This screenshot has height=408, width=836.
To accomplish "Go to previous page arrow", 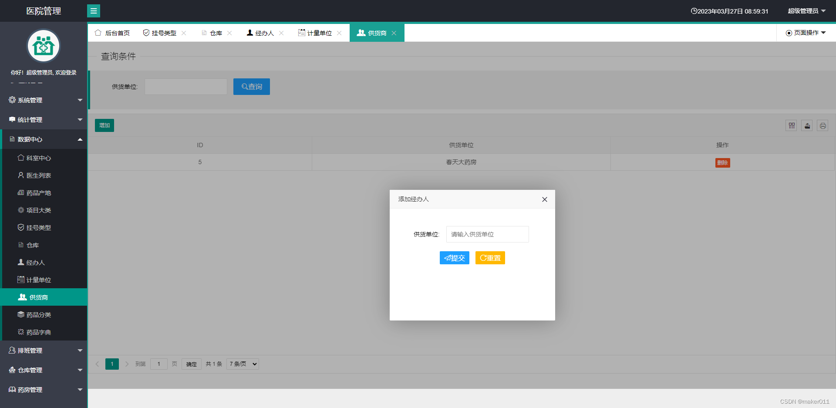I will click(97, 364).
